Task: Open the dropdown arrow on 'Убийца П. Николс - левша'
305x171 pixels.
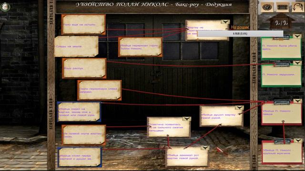Action: click(x=297, y=101)
